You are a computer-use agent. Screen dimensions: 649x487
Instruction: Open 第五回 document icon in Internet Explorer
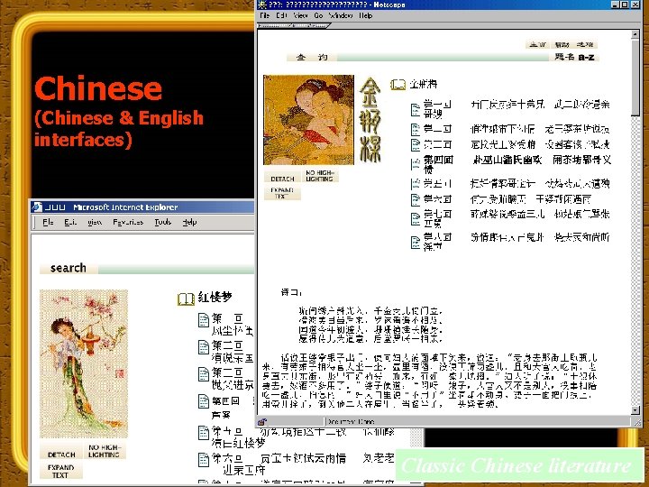pos(204,433)
